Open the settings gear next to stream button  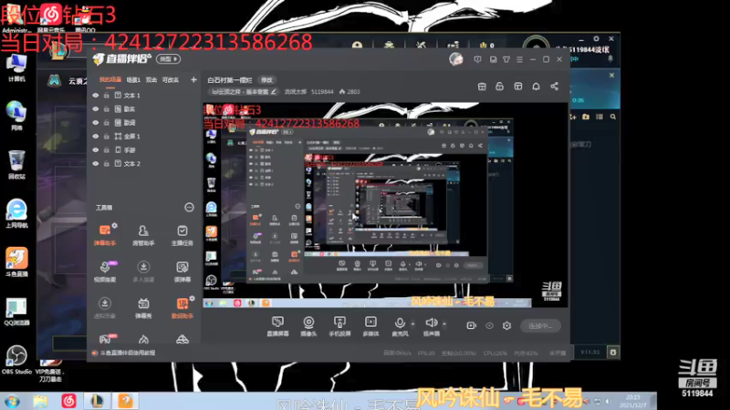[x=506, y=325]
